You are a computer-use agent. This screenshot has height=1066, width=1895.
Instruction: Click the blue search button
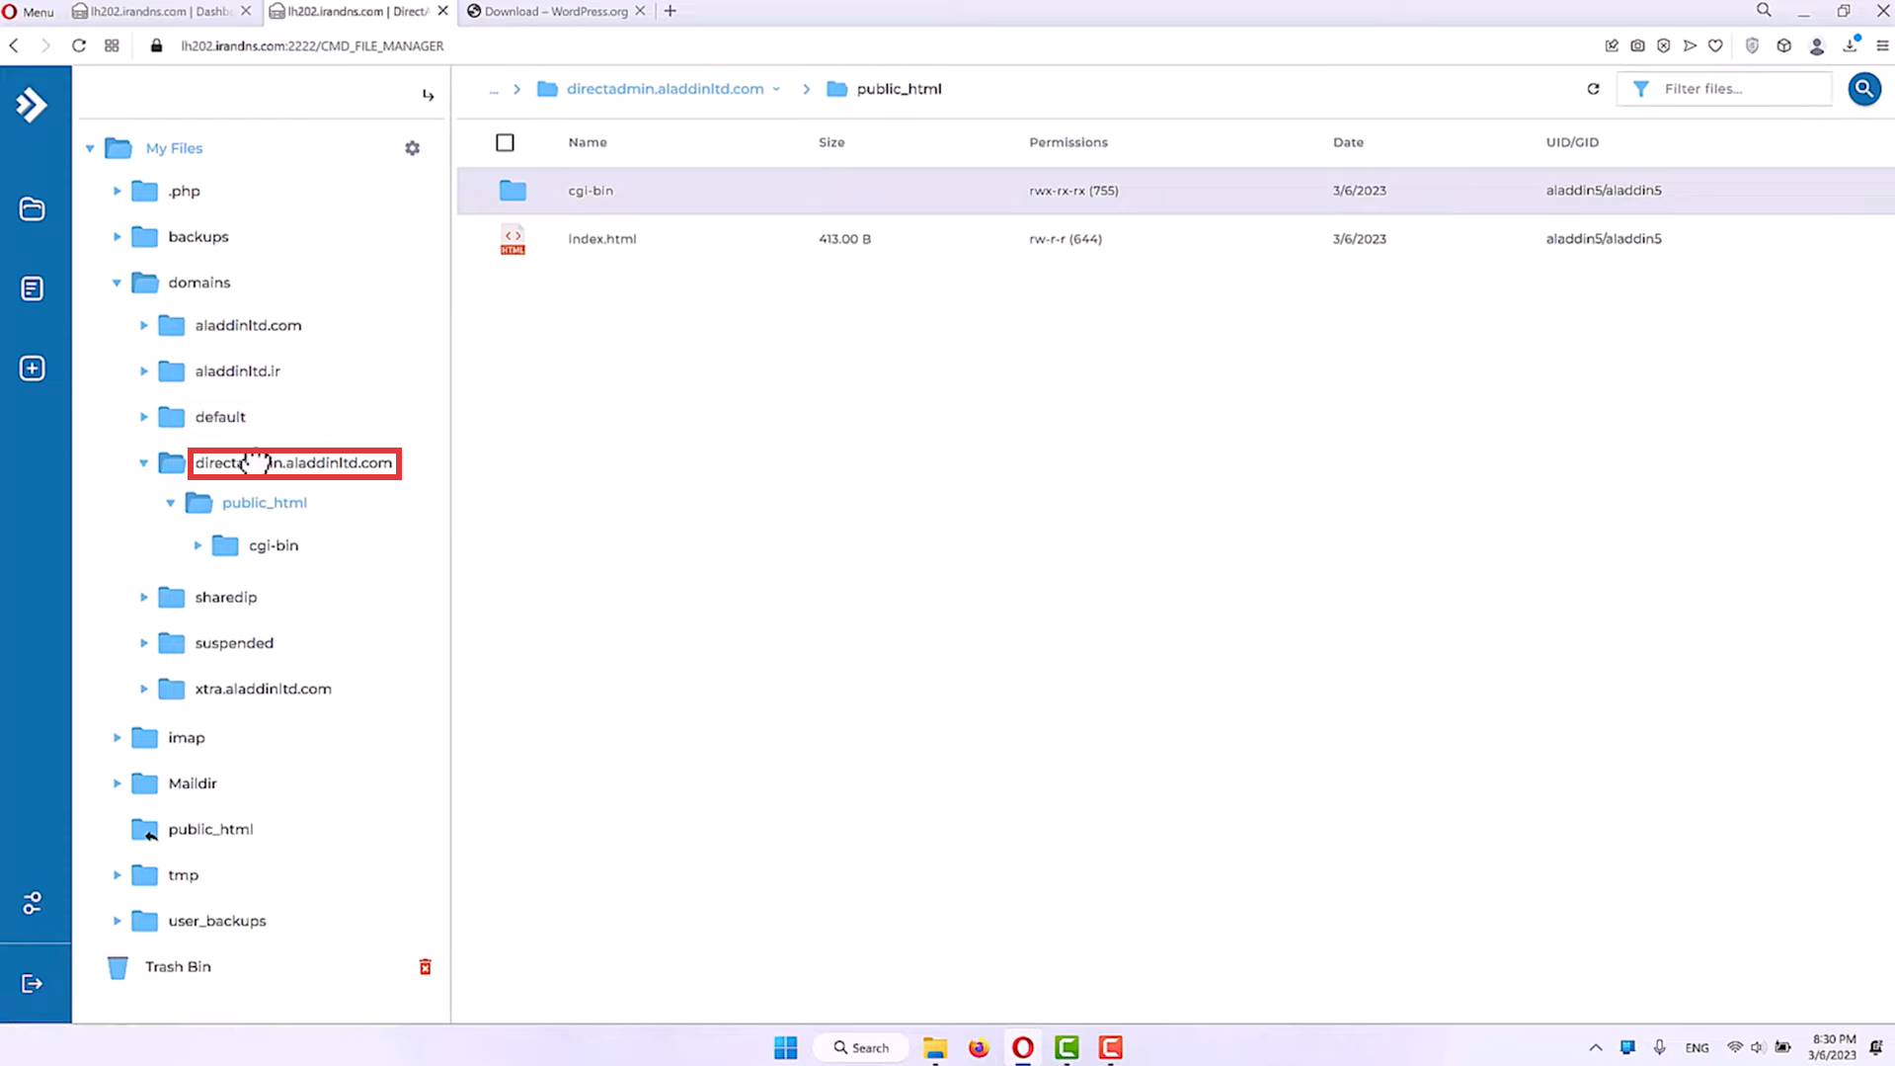point(1863,89)
